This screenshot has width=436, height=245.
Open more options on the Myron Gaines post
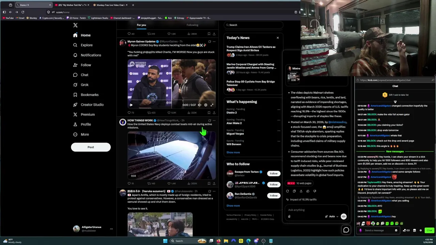point(214,42)
